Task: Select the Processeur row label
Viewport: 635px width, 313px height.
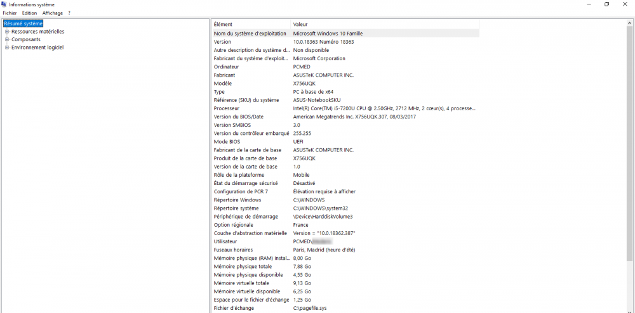Action: 227,108
